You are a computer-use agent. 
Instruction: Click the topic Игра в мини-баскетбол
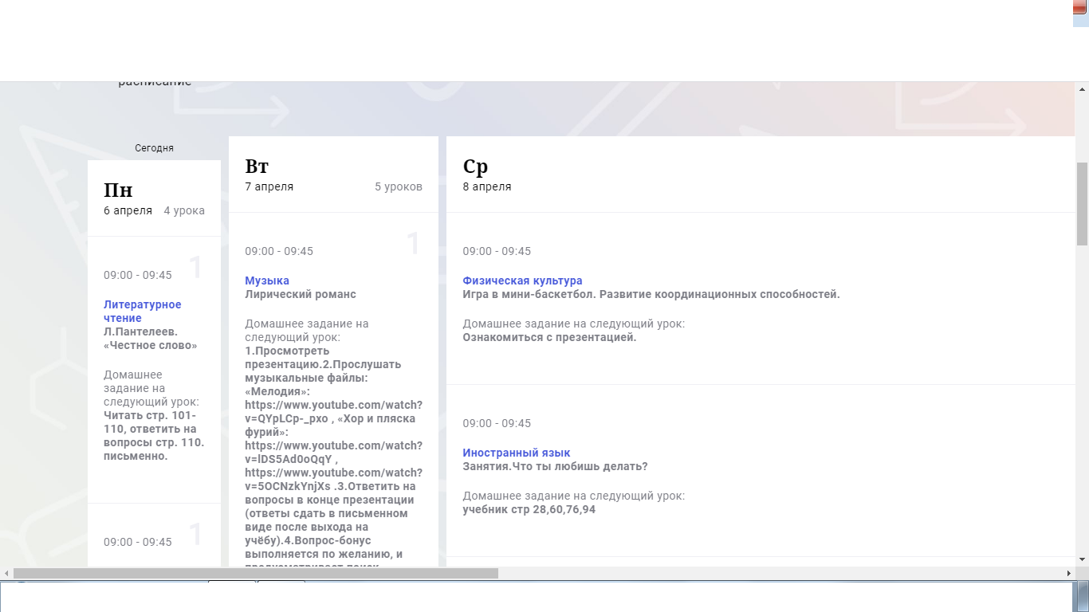(529, 294)
